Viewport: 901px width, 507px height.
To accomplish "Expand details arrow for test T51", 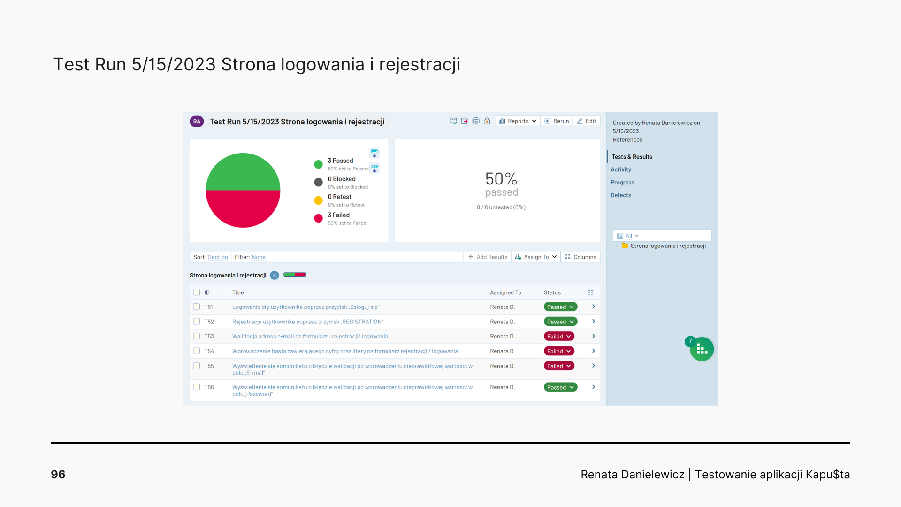I will 594,307.
